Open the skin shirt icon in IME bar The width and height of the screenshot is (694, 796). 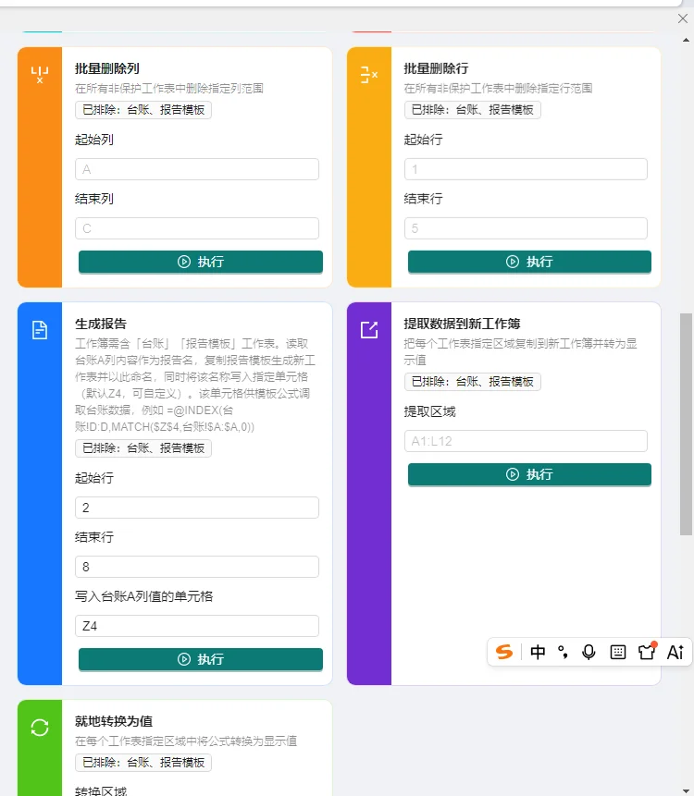[647, 652]
